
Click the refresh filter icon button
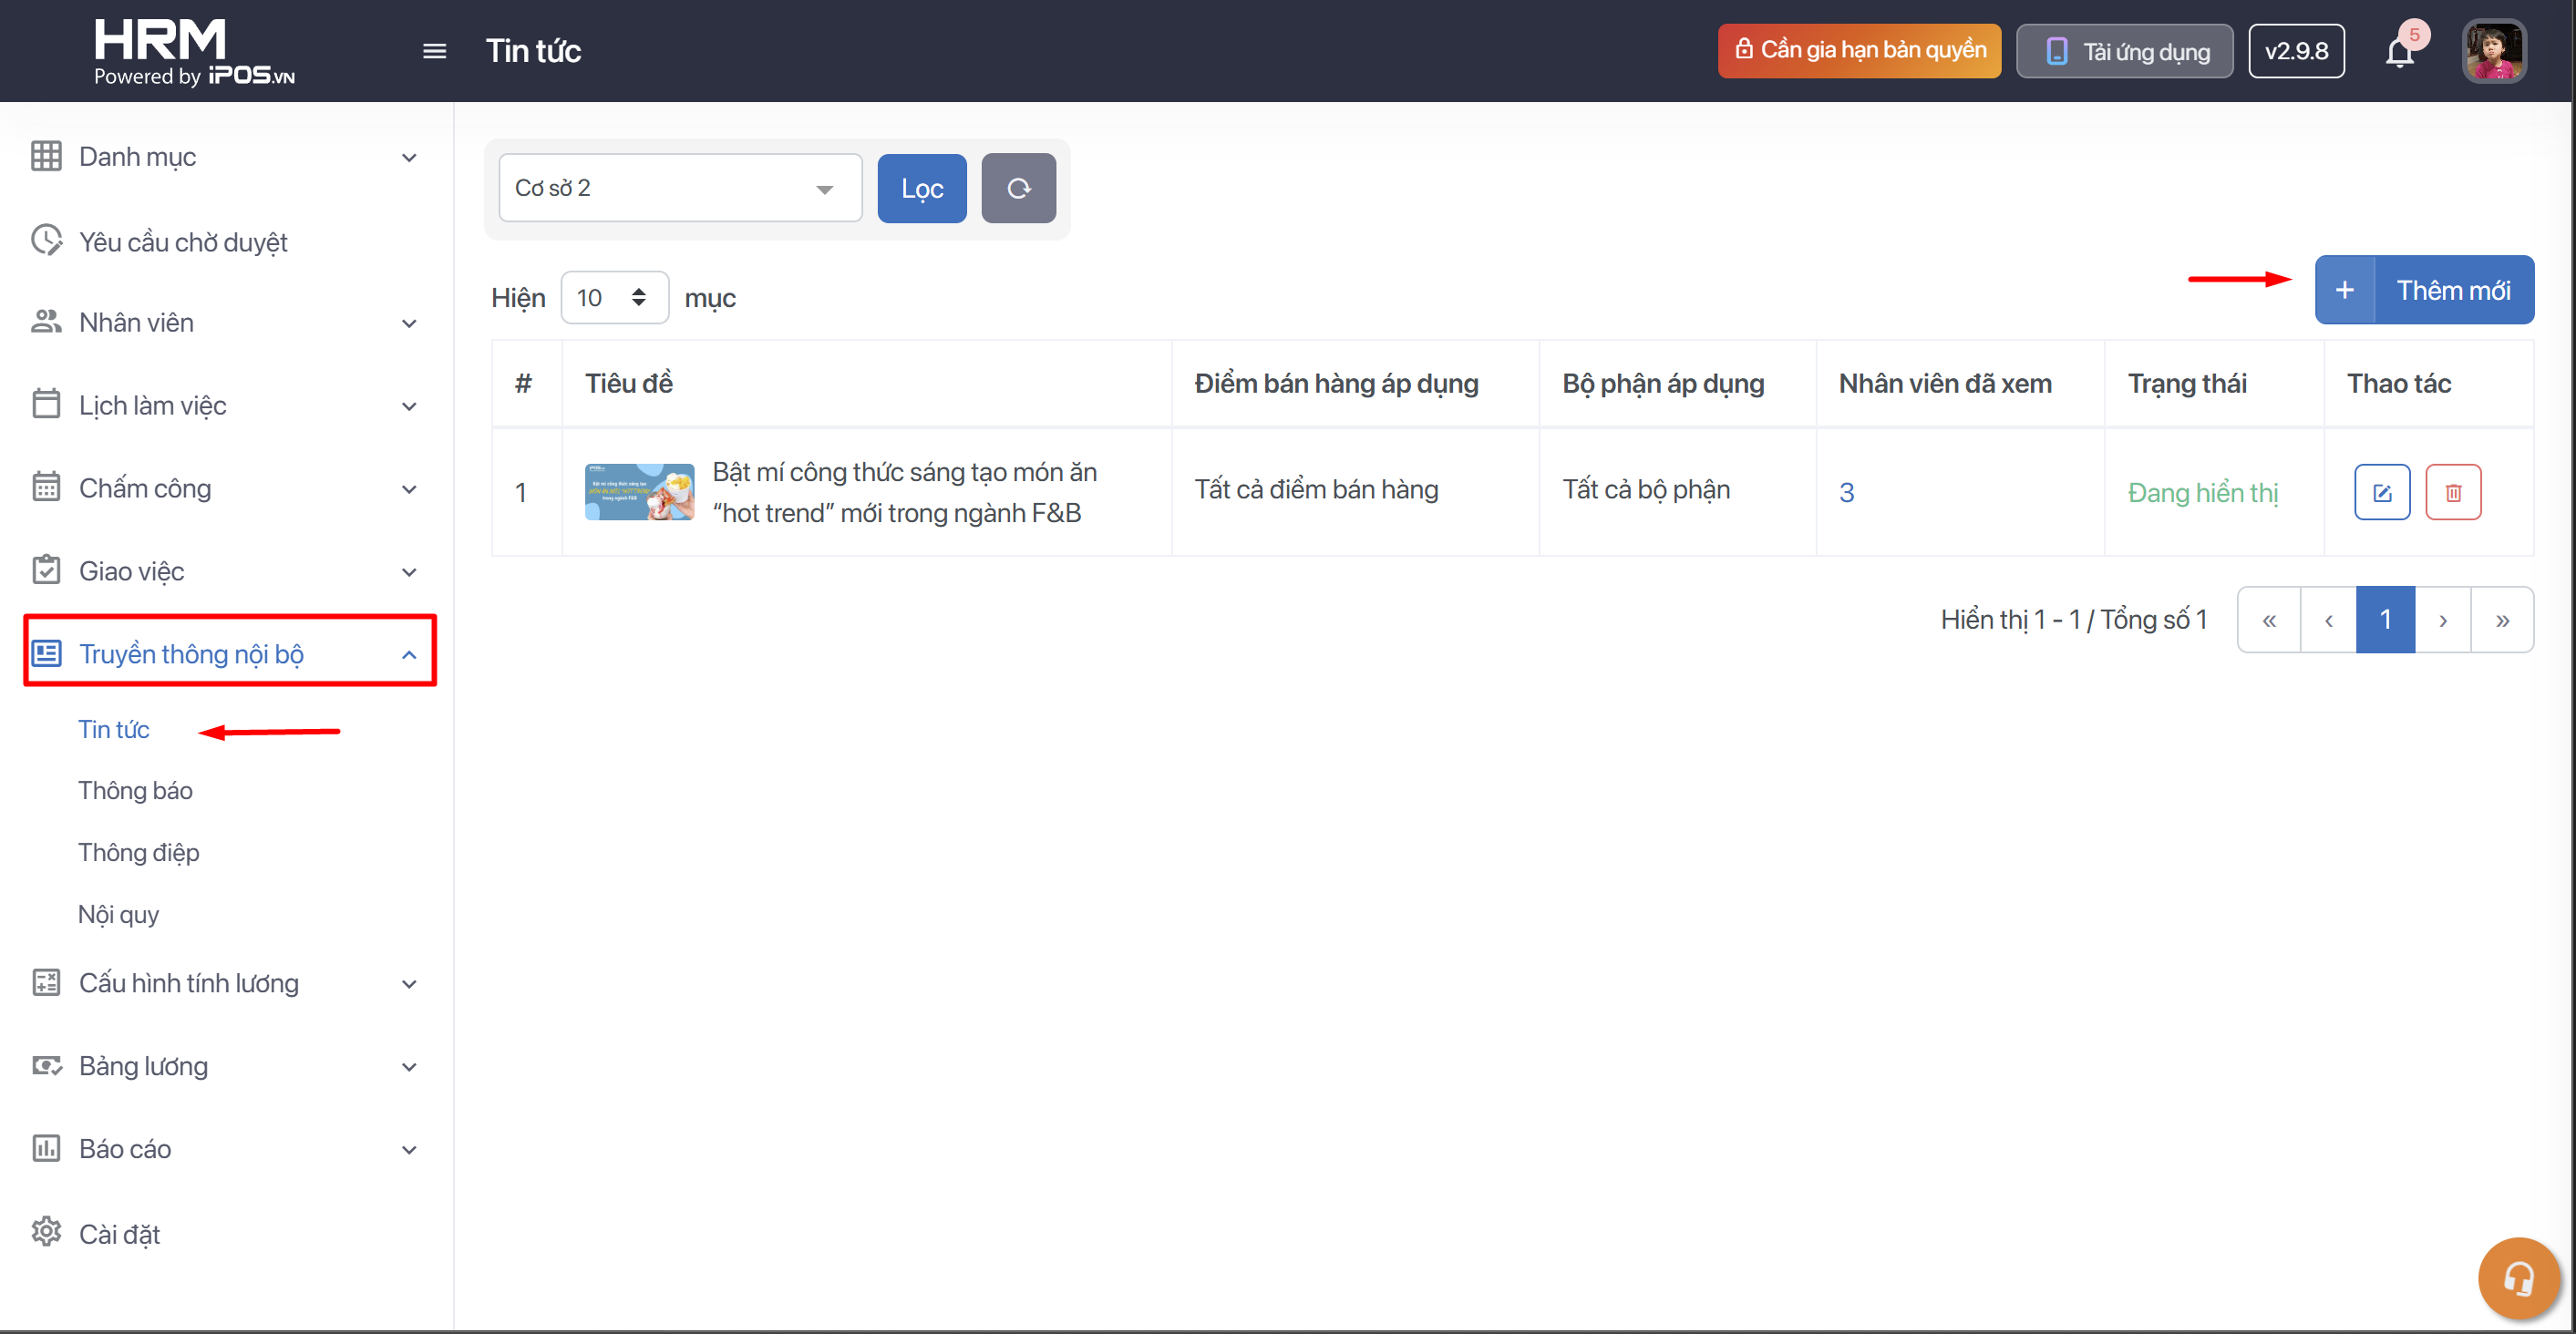coord(1018,188)
